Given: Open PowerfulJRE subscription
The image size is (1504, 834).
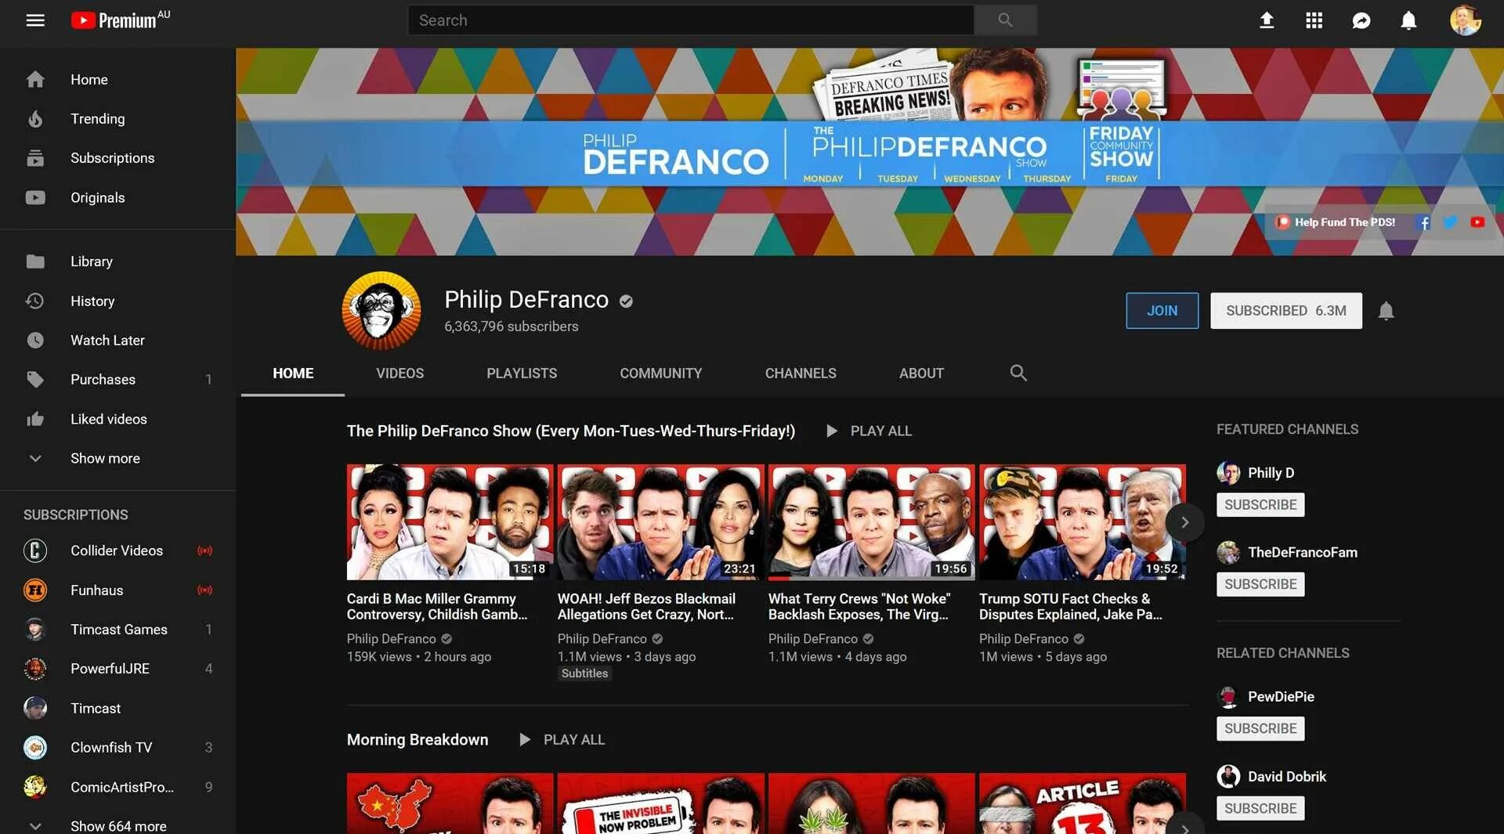Looking at the screenshot, I should click(x=118, y=669).
